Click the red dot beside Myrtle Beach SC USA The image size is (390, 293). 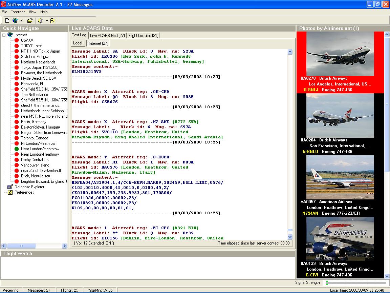pyautogui.click(x=17, y=78)
